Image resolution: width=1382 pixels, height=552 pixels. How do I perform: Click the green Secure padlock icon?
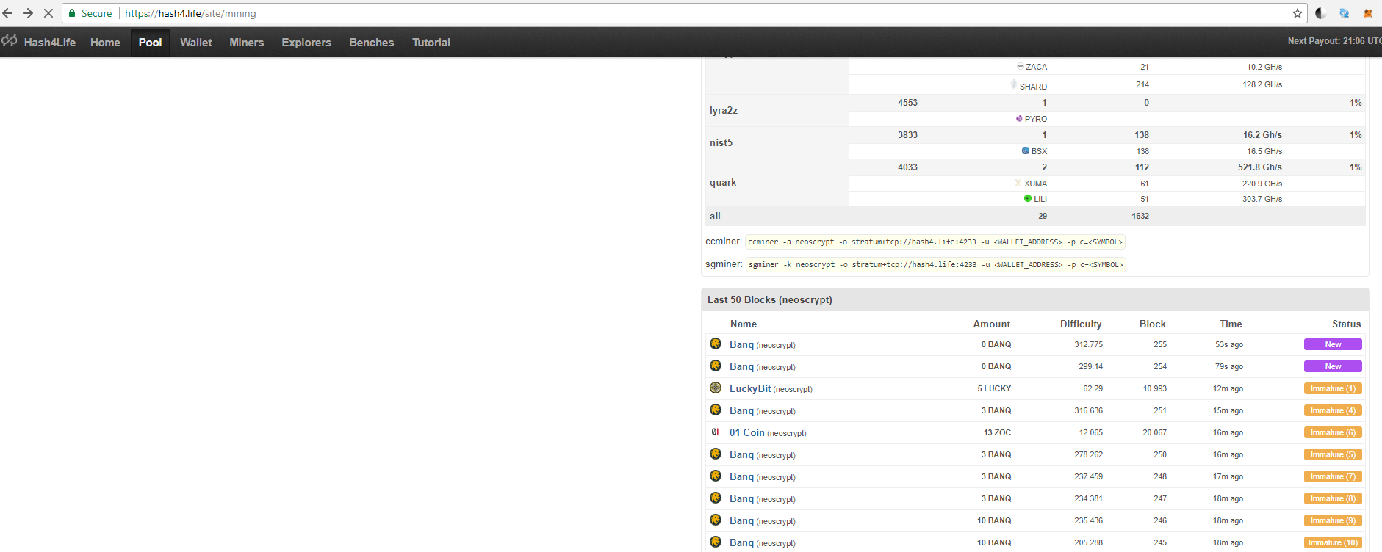pos(72,13)
